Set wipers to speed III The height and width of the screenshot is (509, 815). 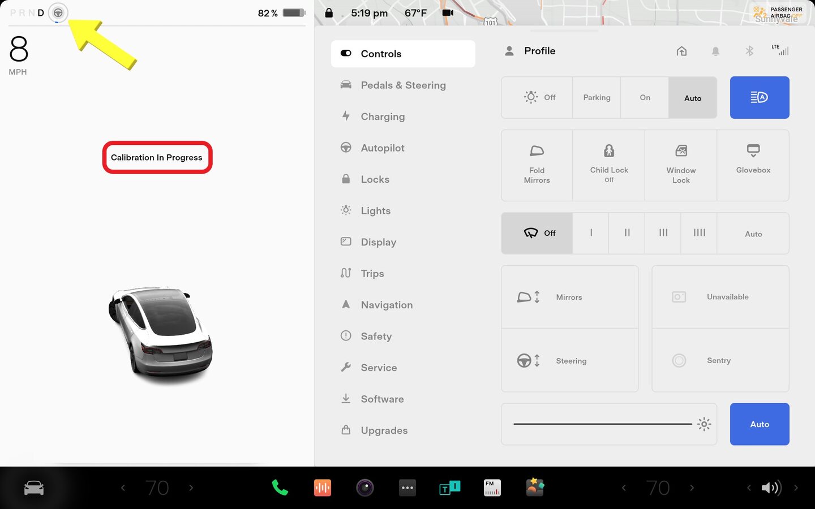[663, 233]
